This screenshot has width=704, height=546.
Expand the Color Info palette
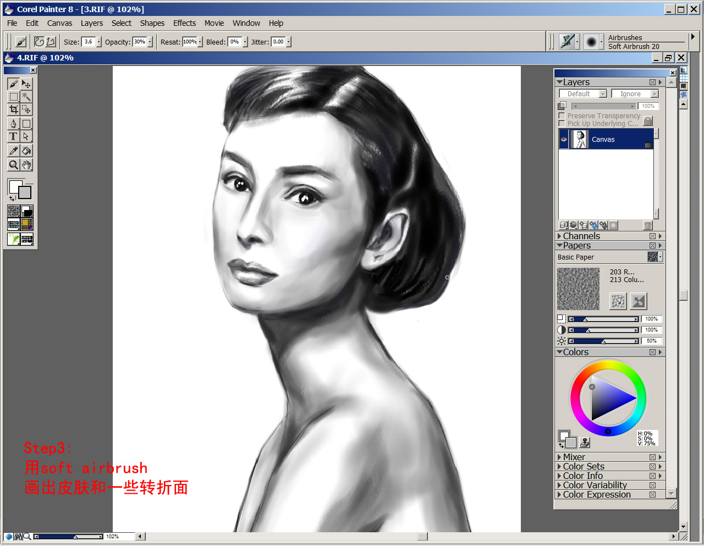pyautogui.click(x=559, y=476)
